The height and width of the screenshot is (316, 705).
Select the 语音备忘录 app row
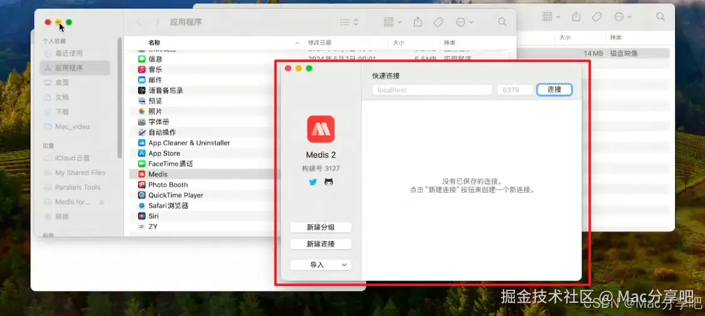pos(201,90)
